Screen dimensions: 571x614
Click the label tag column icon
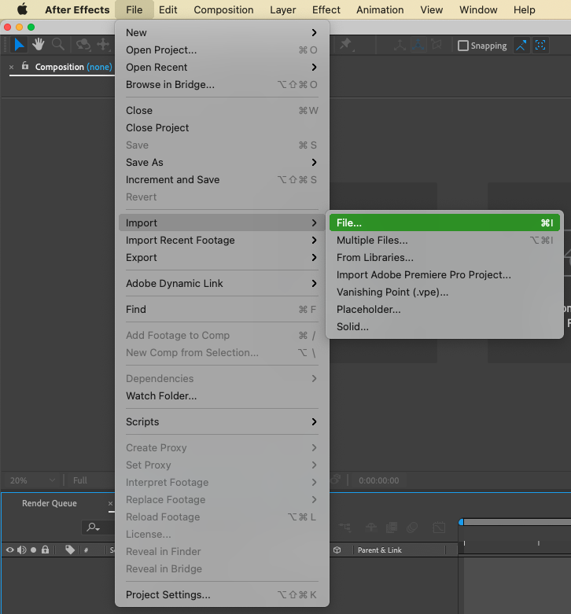(70, 550)
